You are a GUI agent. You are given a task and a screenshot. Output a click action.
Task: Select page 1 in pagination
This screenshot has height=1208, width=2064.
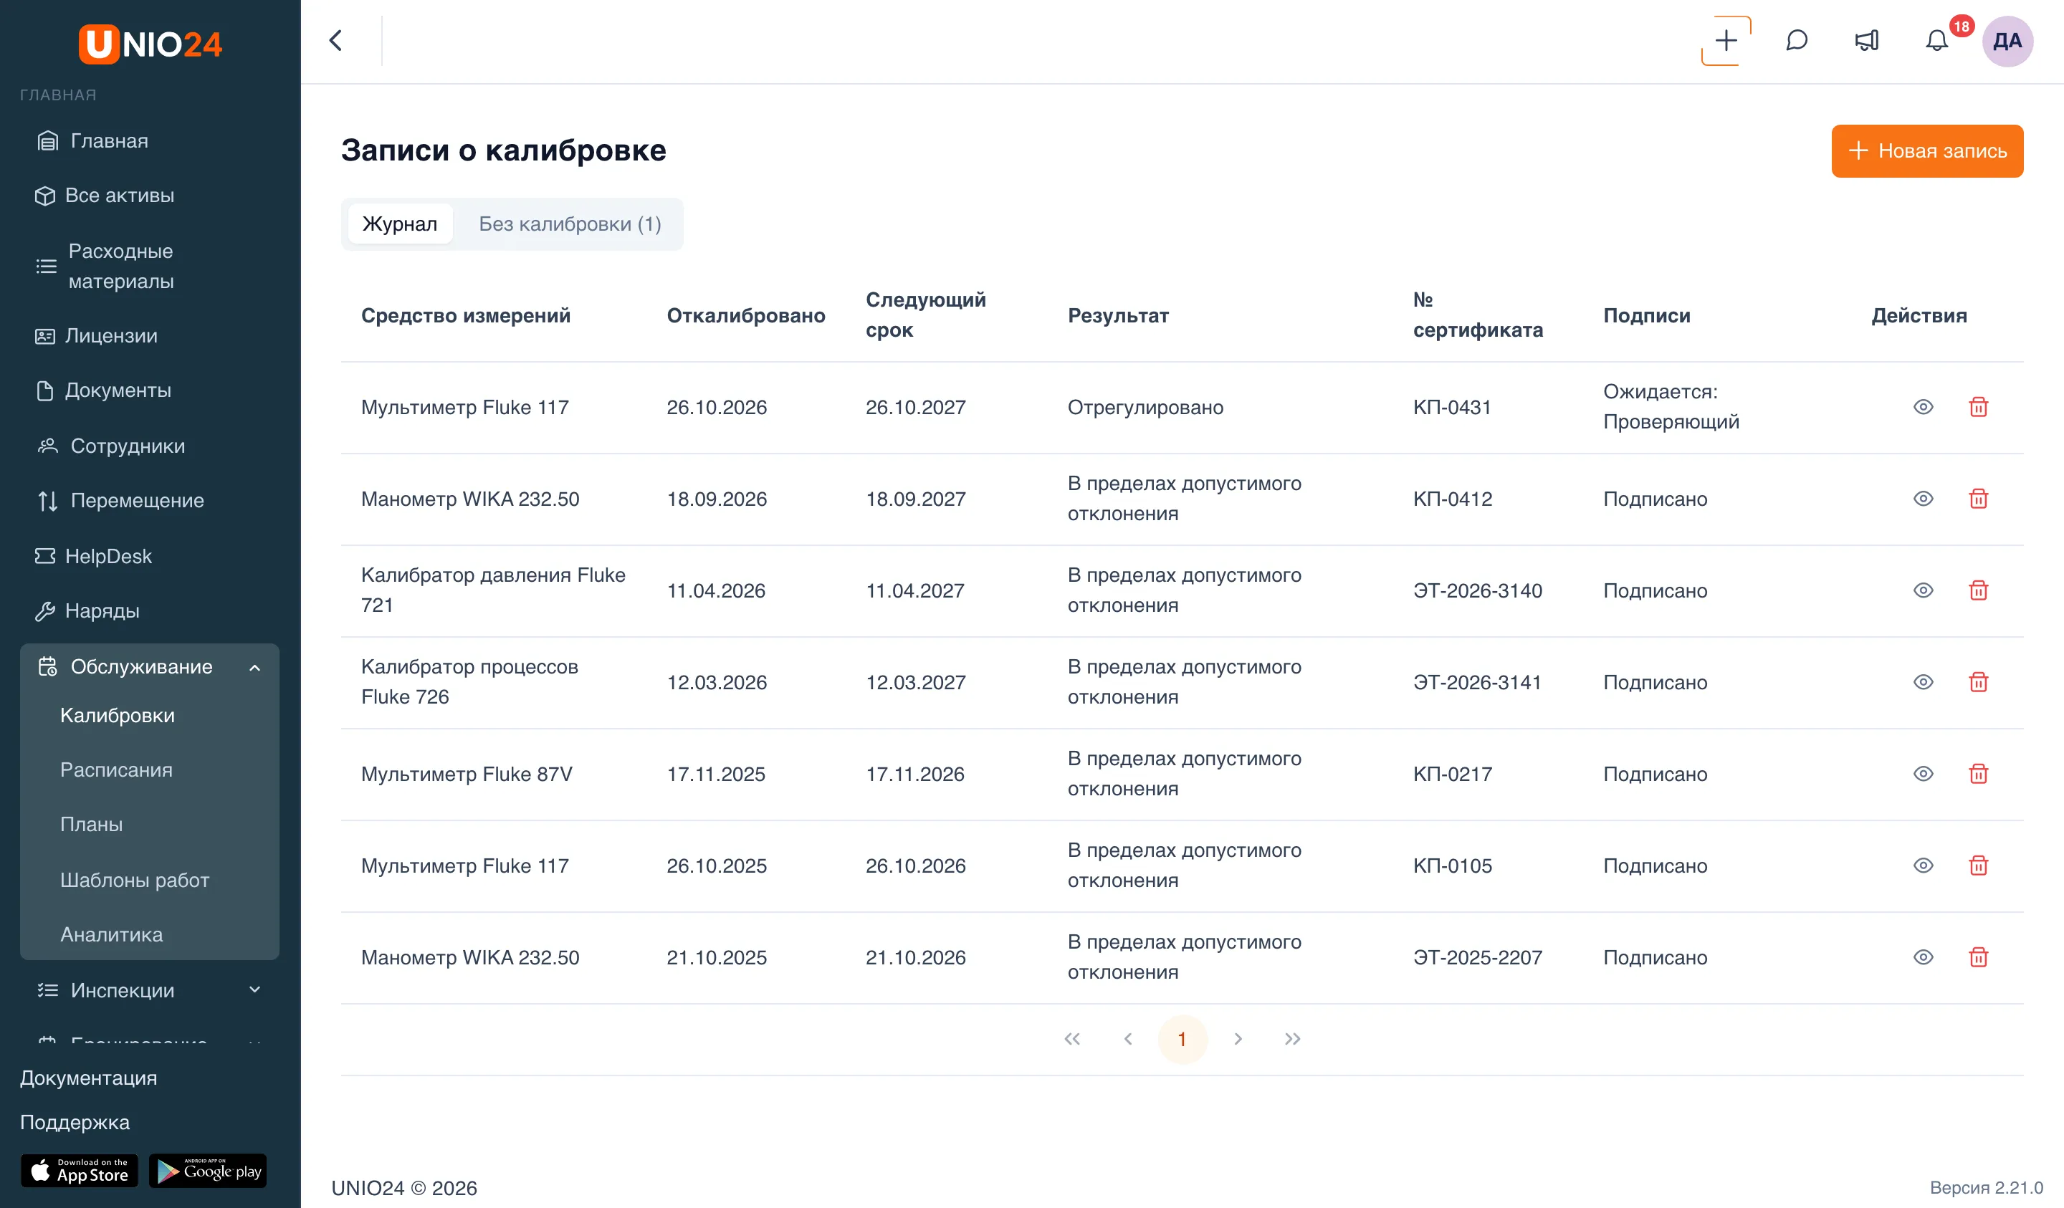point(1182,1038)
